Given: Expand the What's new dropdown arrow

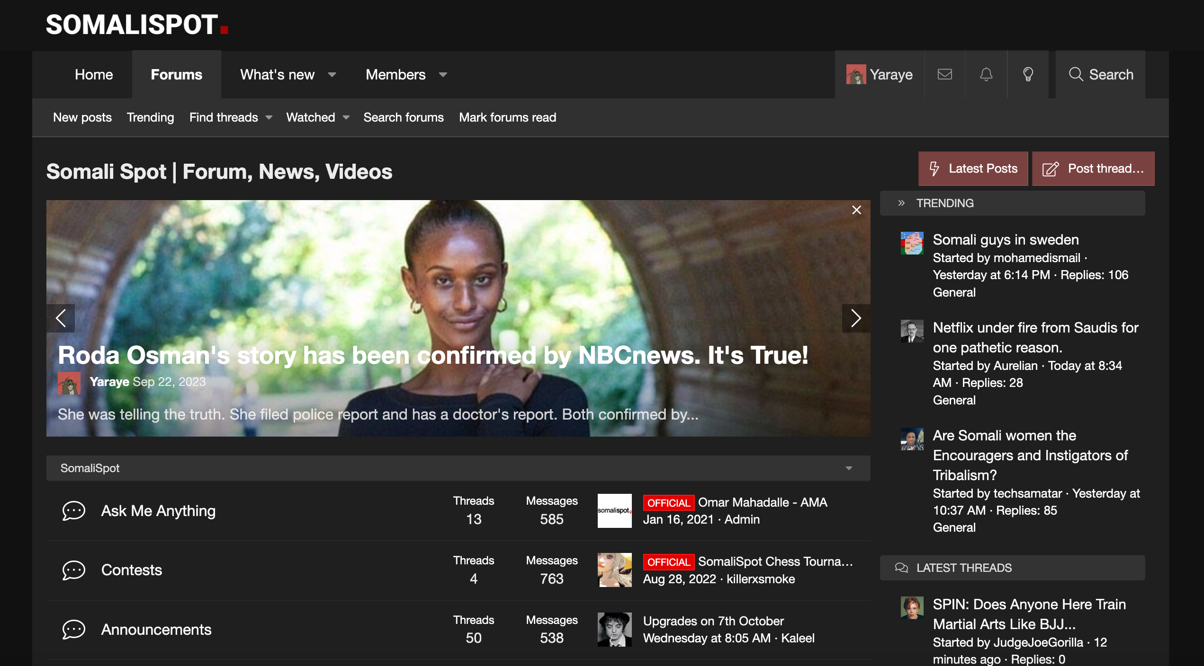Looking at the screenshot, I should point(332,75).
